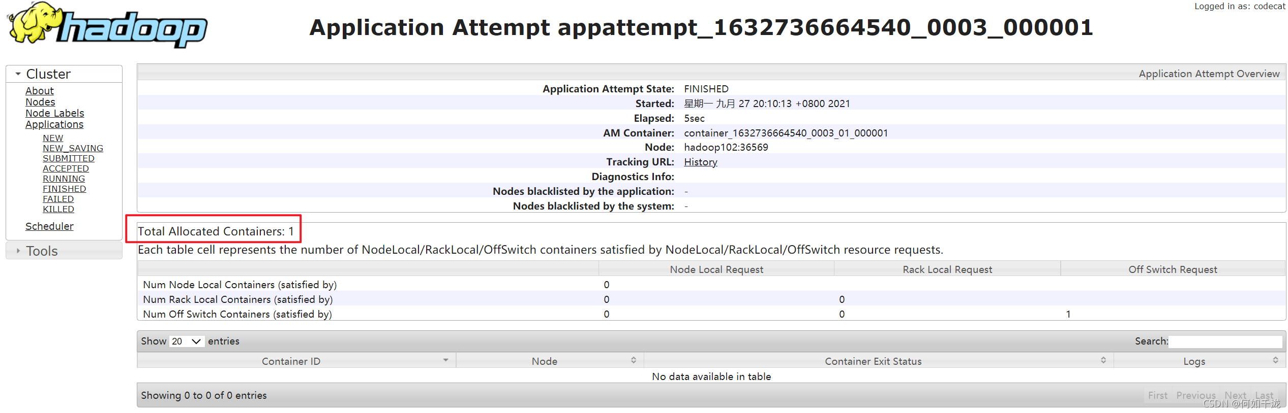Click the No data available message
Image resolution: width=1288 pixels, height=413 pixels.
pos(711,376)
